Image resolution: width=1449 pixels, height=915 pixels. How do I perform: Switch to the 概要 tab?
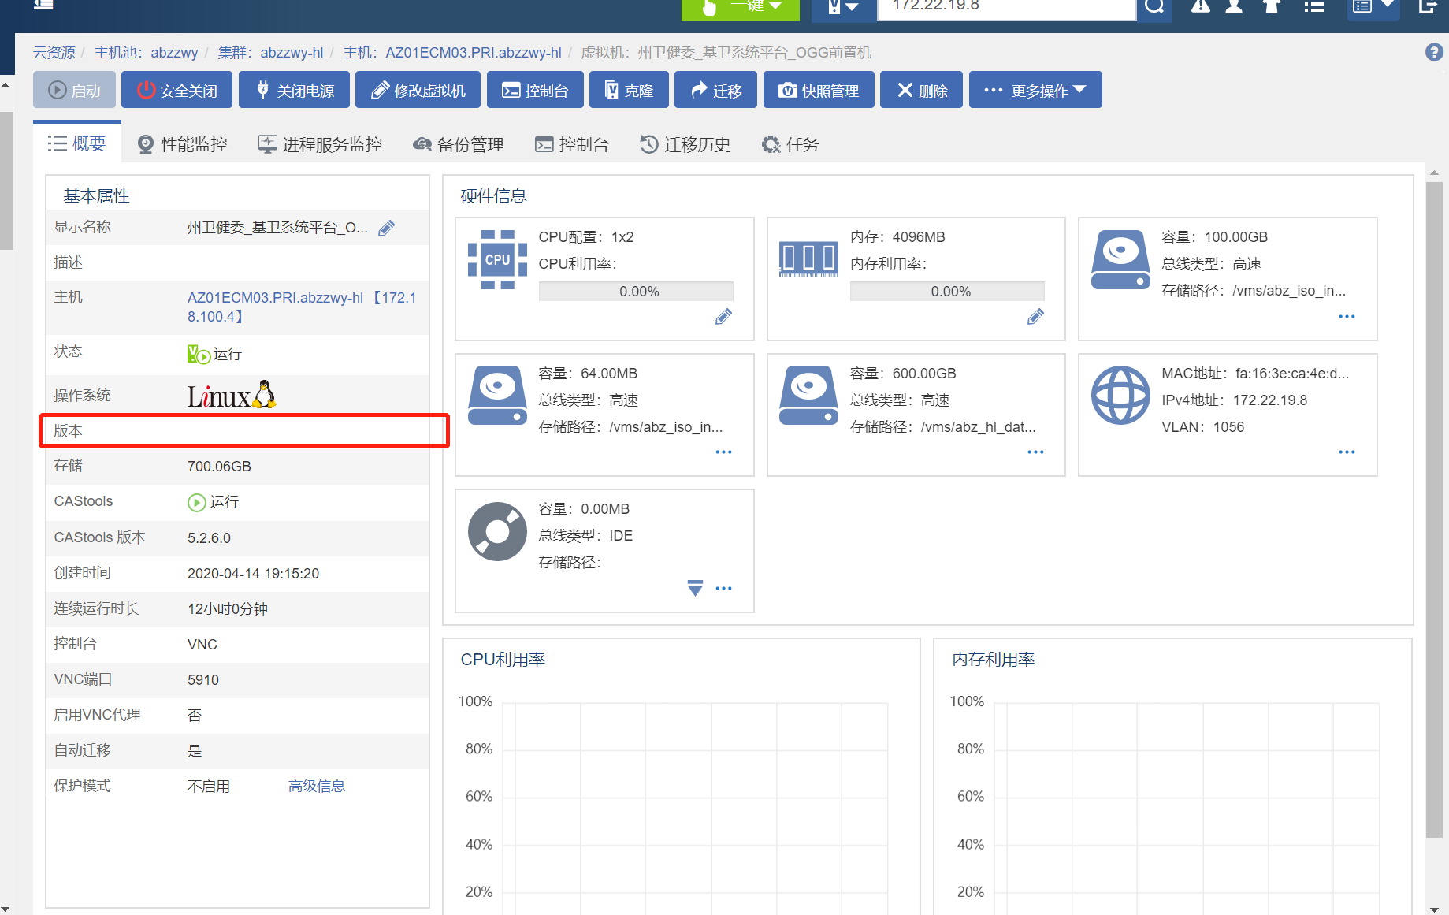pyautogui.click(x=77, y=143)
